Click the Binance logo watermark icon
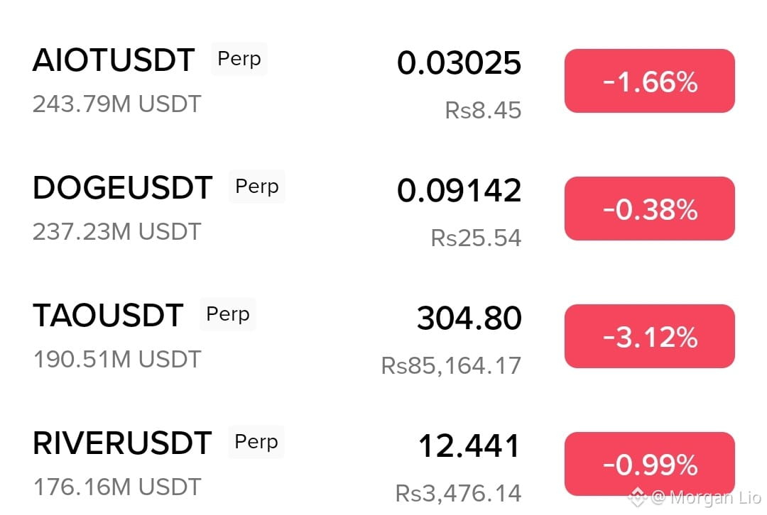Image resolution: width=767 pixels, height=515 pixels. (637, 497)
